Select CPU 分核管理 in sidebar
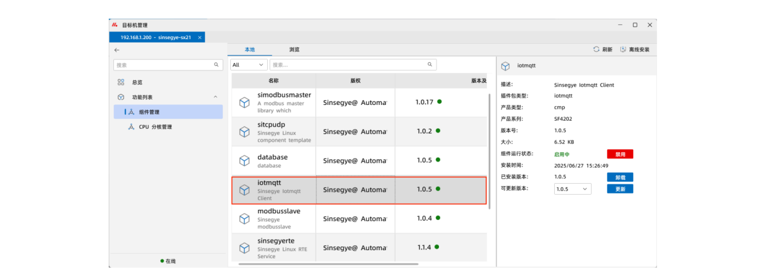This screenshot has width=764, height=277. point(155,127)
